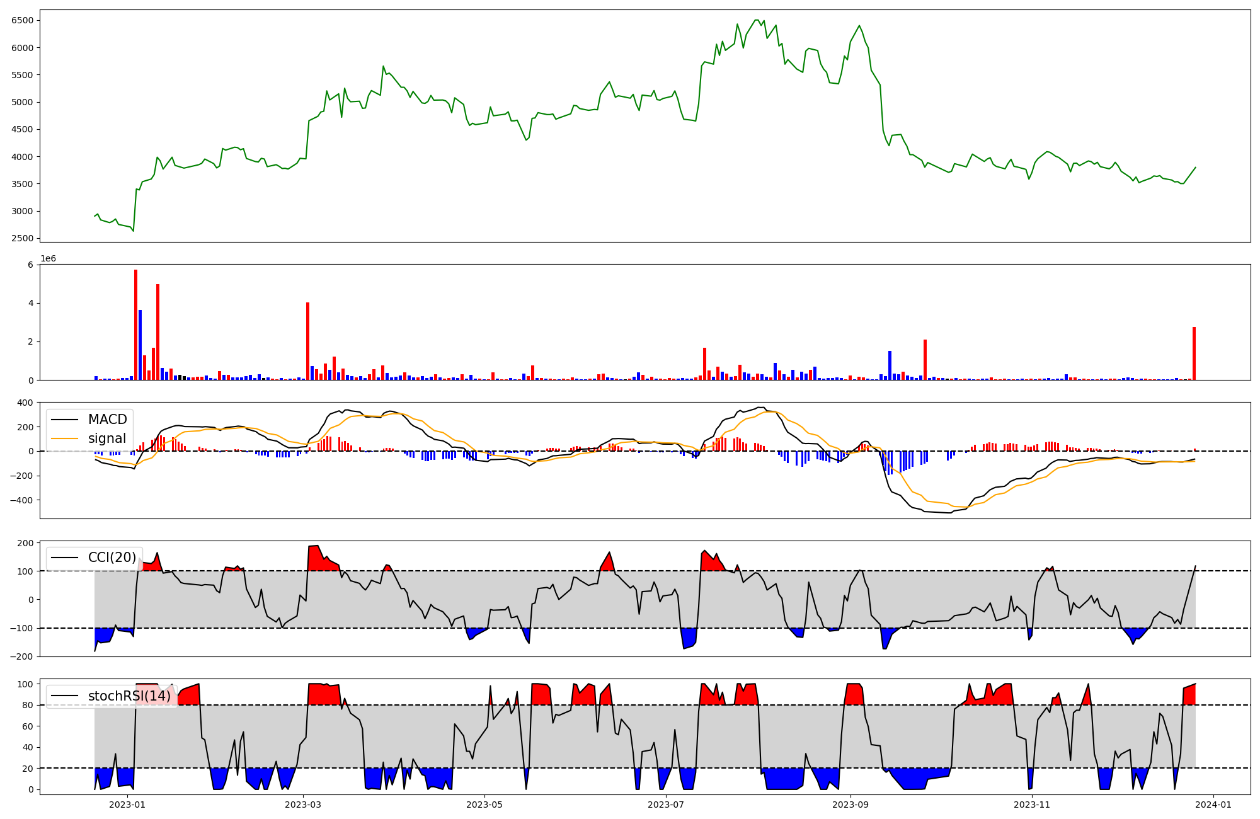Click the -400 label on the MACD axis
The height and width of the screenshot is (819, 1260).
click(21, 500)
